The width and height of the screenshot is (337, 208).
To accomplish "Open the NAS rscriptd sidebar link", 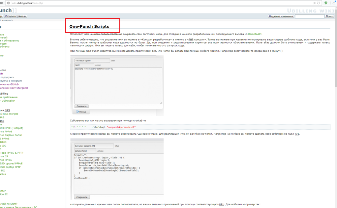I will (x=9, y=114).
